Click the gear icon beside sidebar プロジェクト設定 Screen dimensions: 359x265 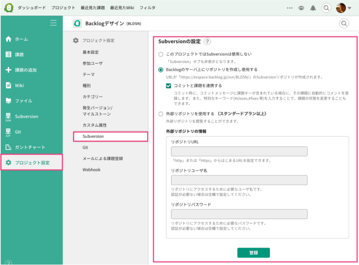click(9, 162)
